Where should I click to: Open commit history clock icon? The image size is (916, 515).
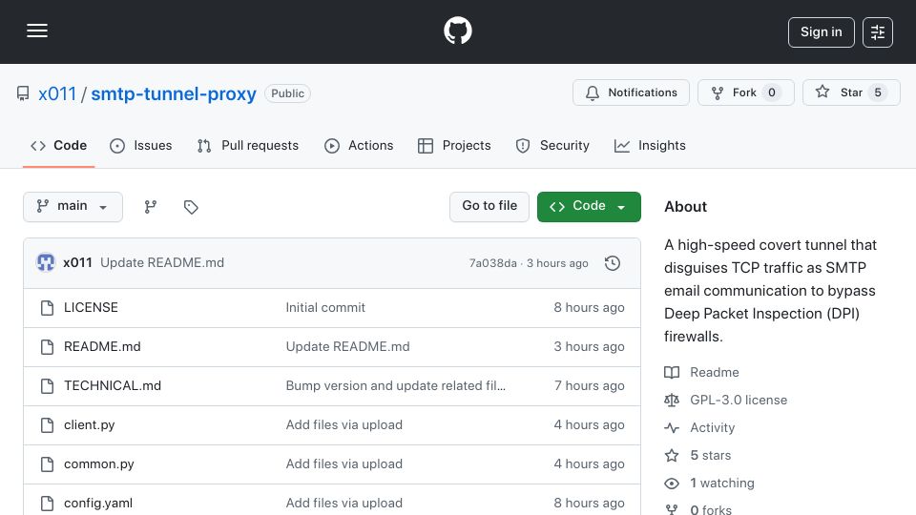(x=613, y=263)
